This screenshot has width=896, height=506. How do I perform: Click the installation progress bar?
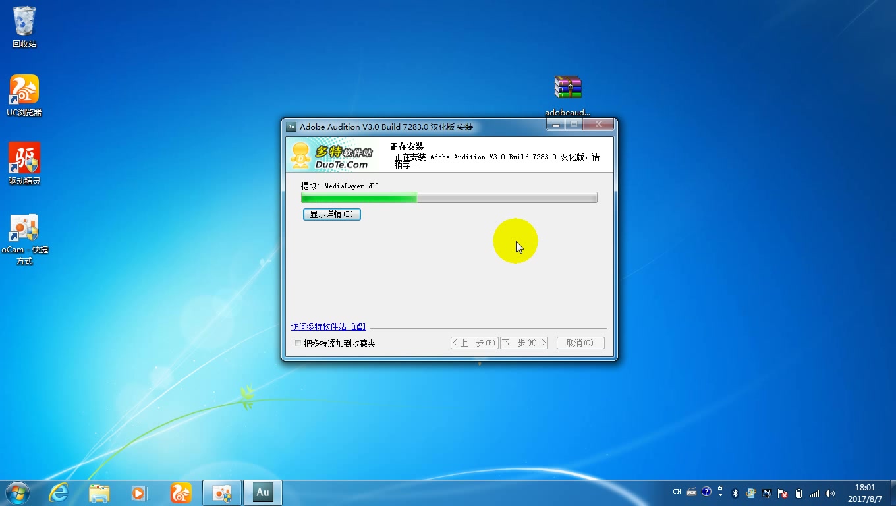pyautogui.click(x=449, y=198)
